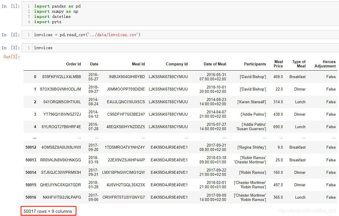Select the 'Heroes Adjustment' column header
Image resolution: width=339 pixels, height=216 pixels.
click(325, 64)
